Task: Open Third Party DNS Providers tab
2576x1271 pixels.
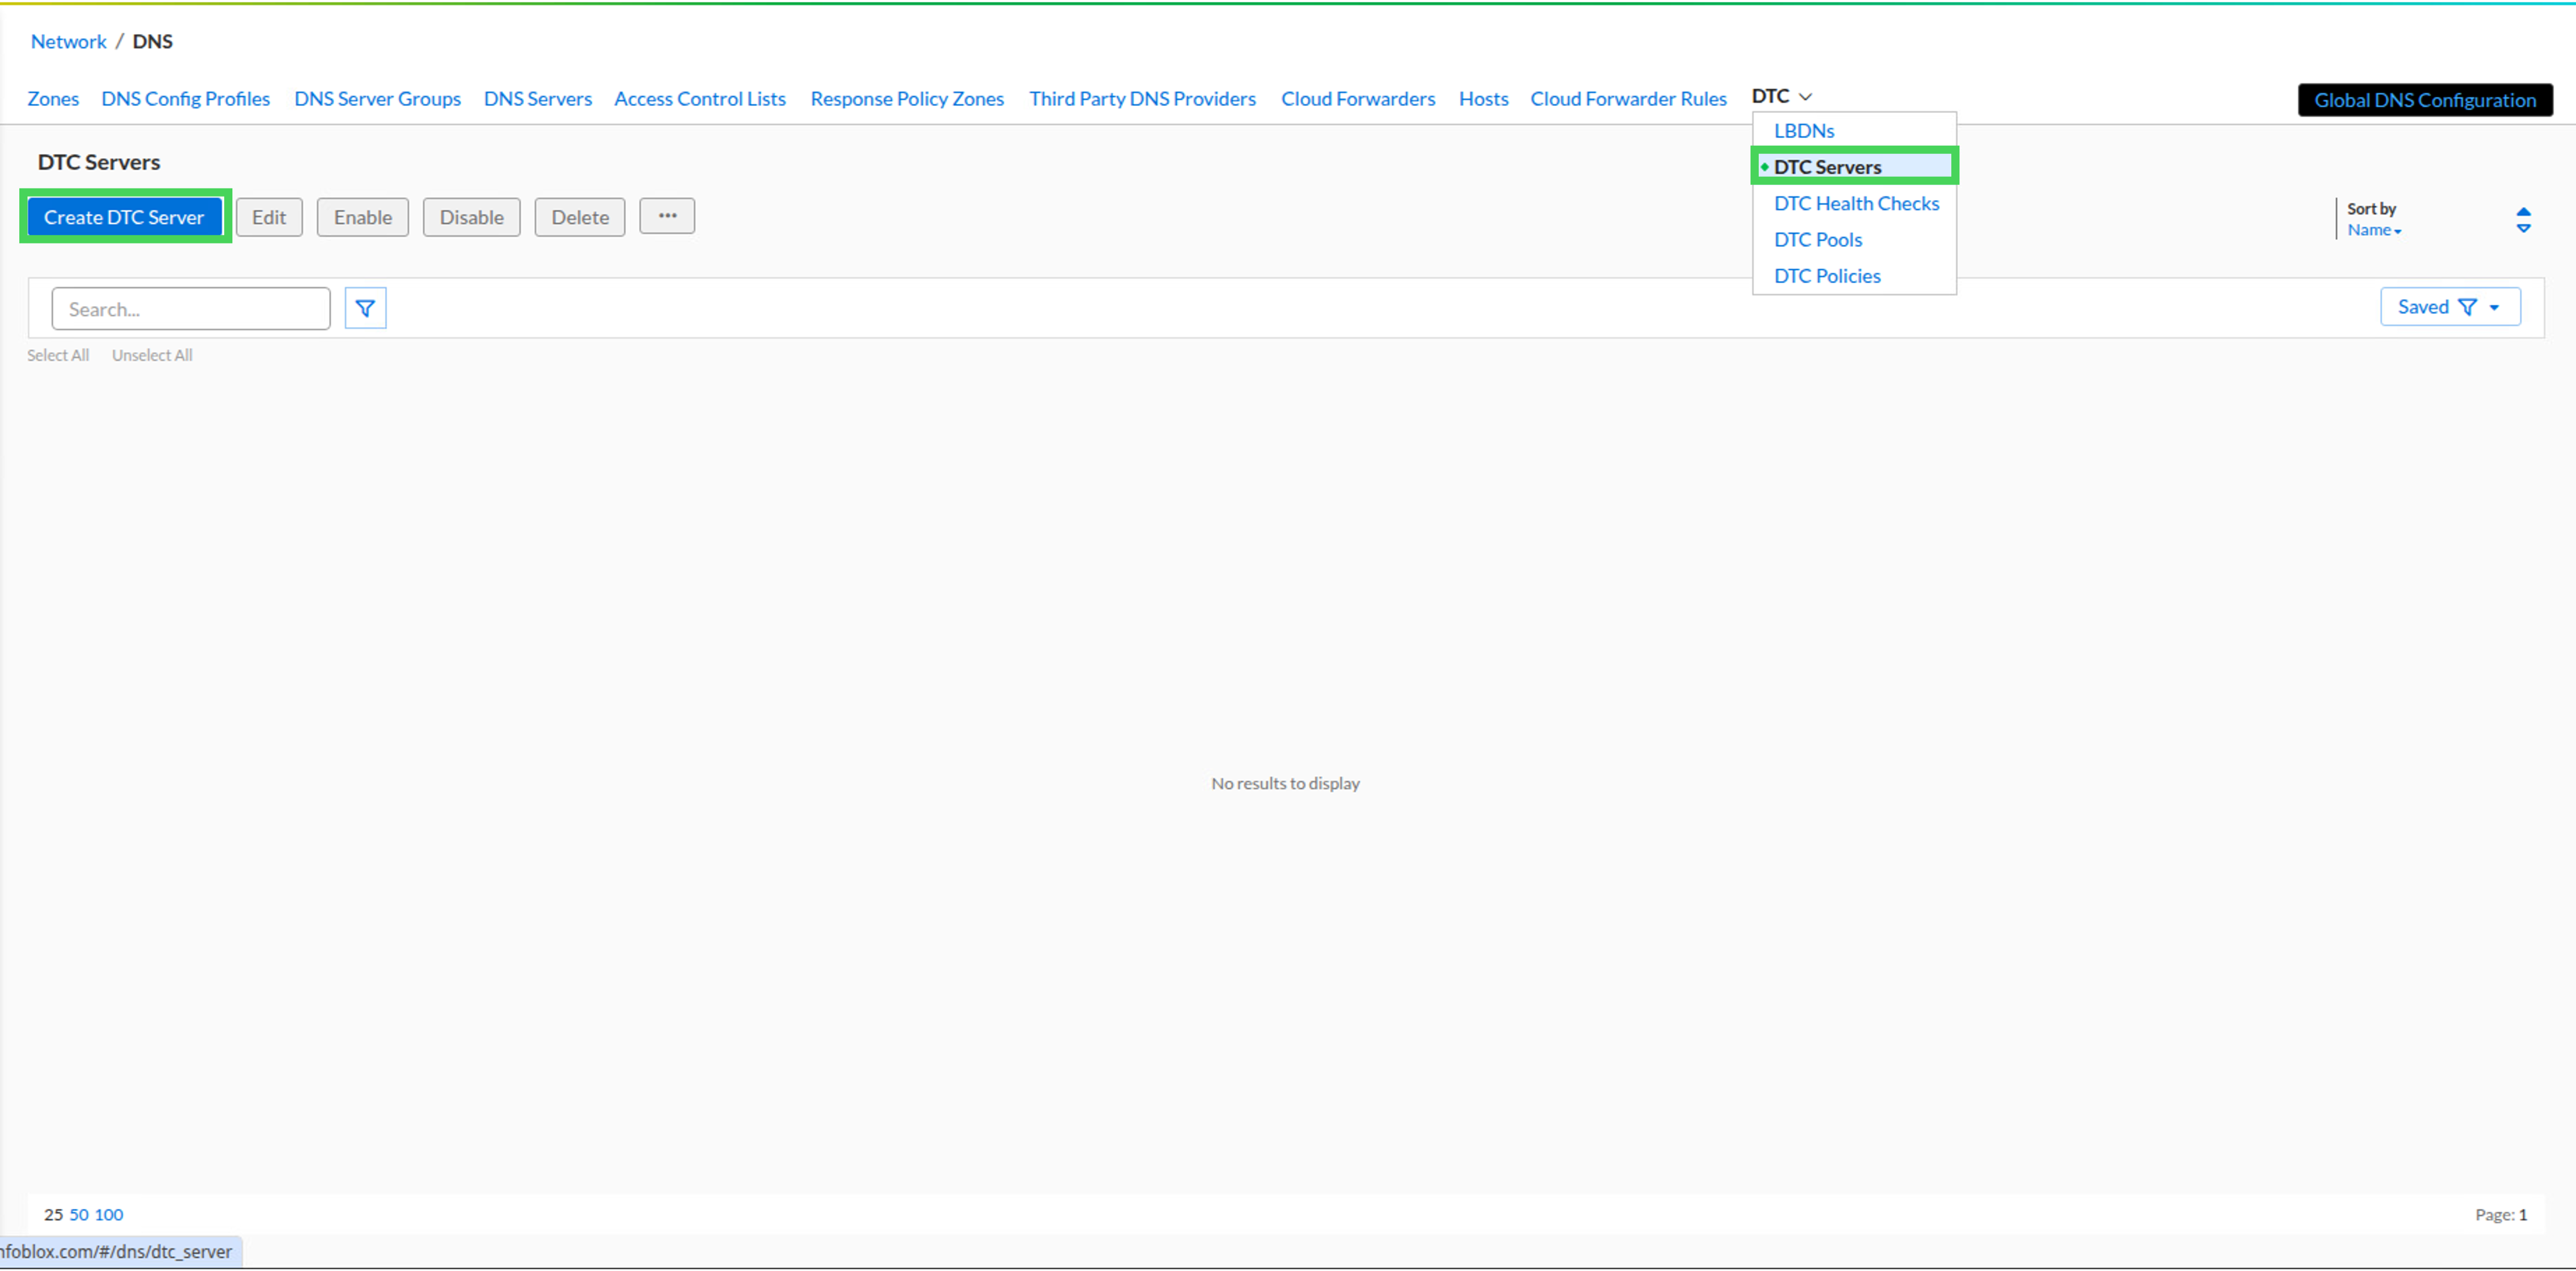Action: (1142, 99)
